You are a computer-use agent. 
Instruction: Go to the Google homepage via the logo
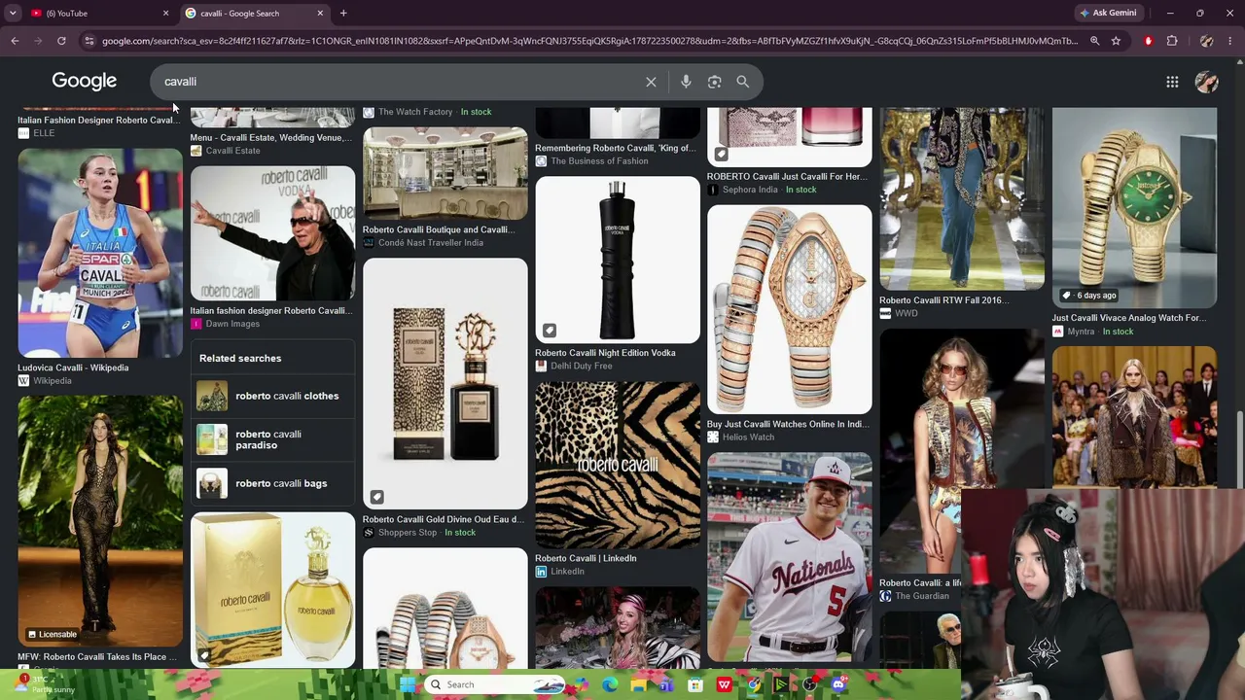click(x=85, y=81)
